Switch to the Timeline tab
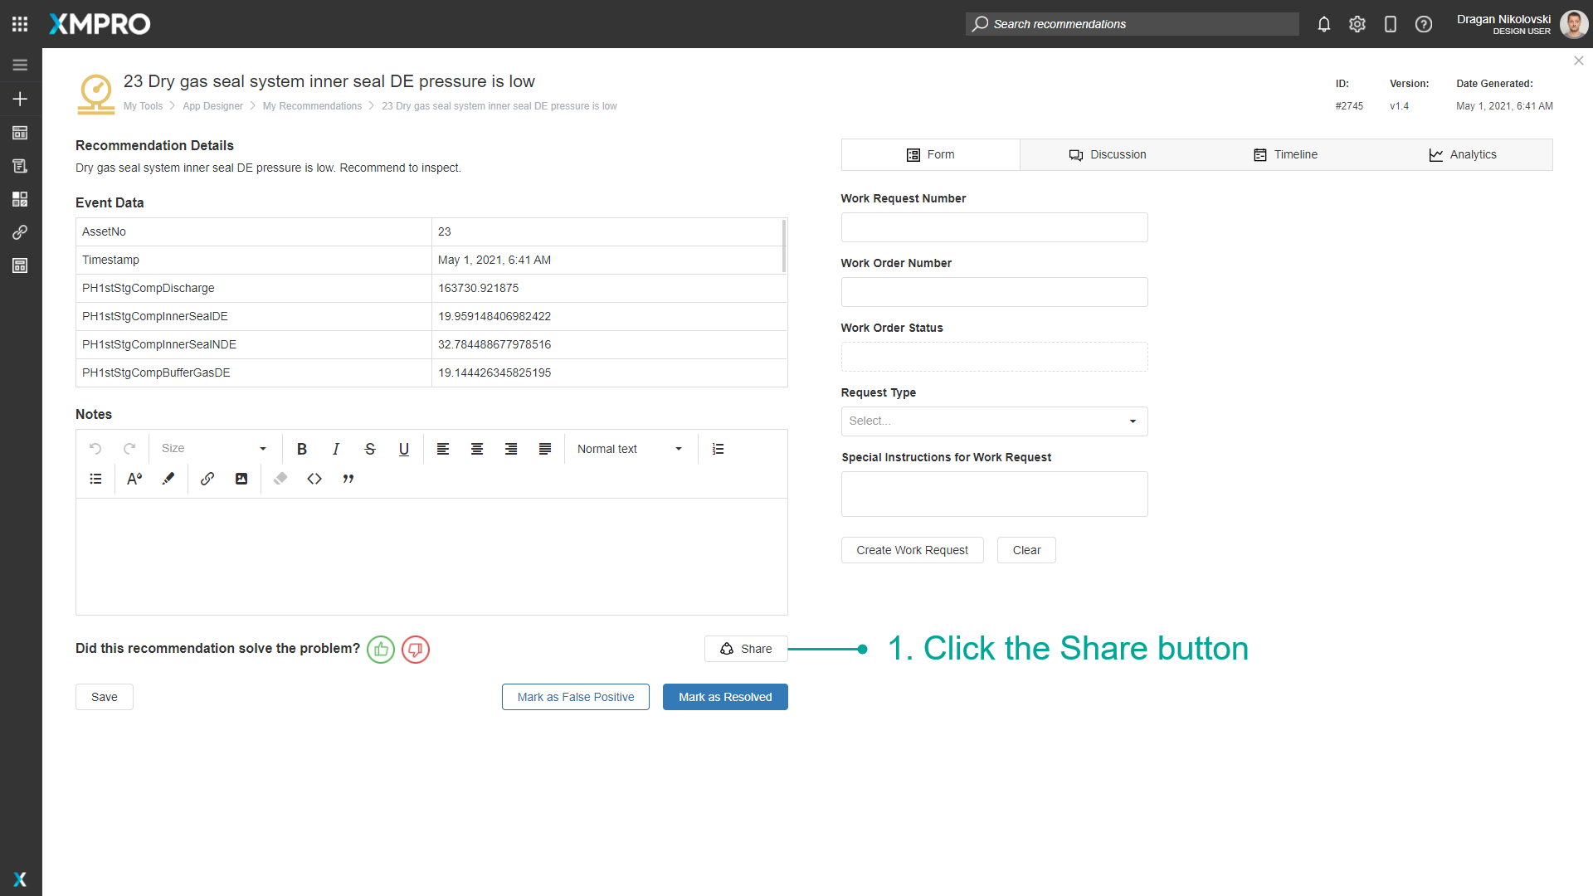The image size is (1593, 896). (x=1285, y=155)
